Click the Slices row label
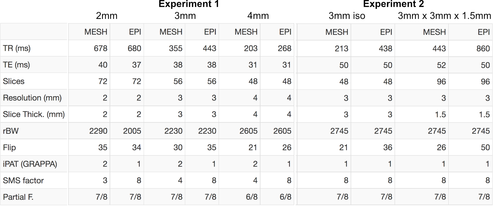The height and width of the screenshot is (206, 494). click(x=14, y=81)
